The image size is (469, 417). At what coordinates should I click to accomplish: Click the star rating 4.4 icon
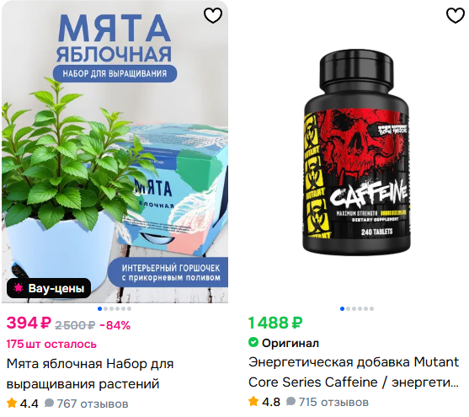[x=12, y=403]
